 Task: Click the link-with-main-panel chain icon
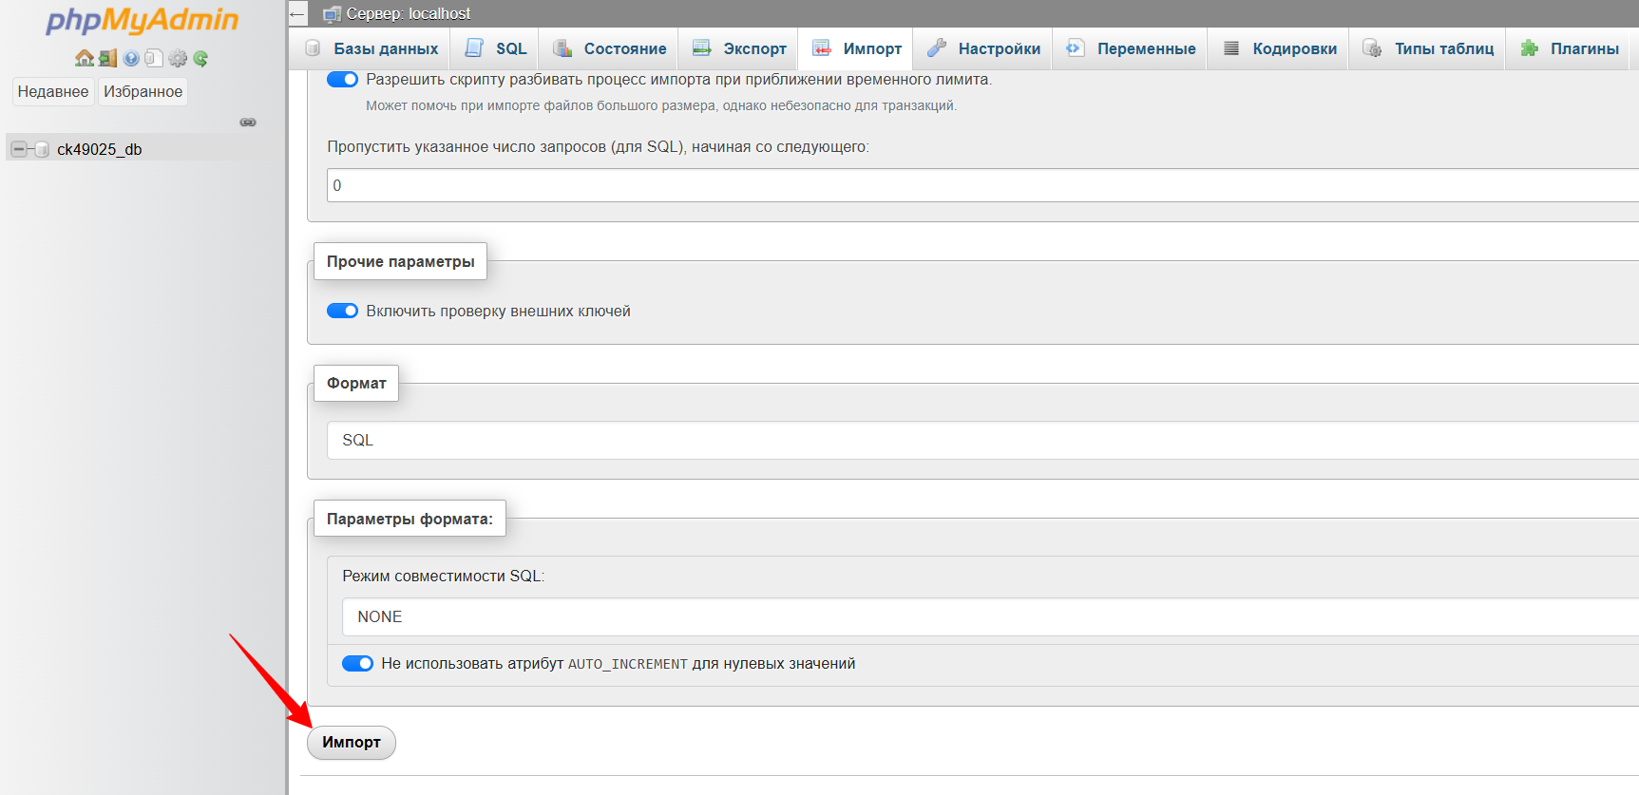[248, 123]
